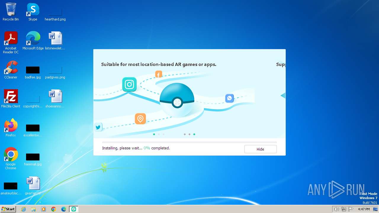Open Firefox desktop shortcut
The width and height of the screenshot is (379, 213).
(11, 128)
